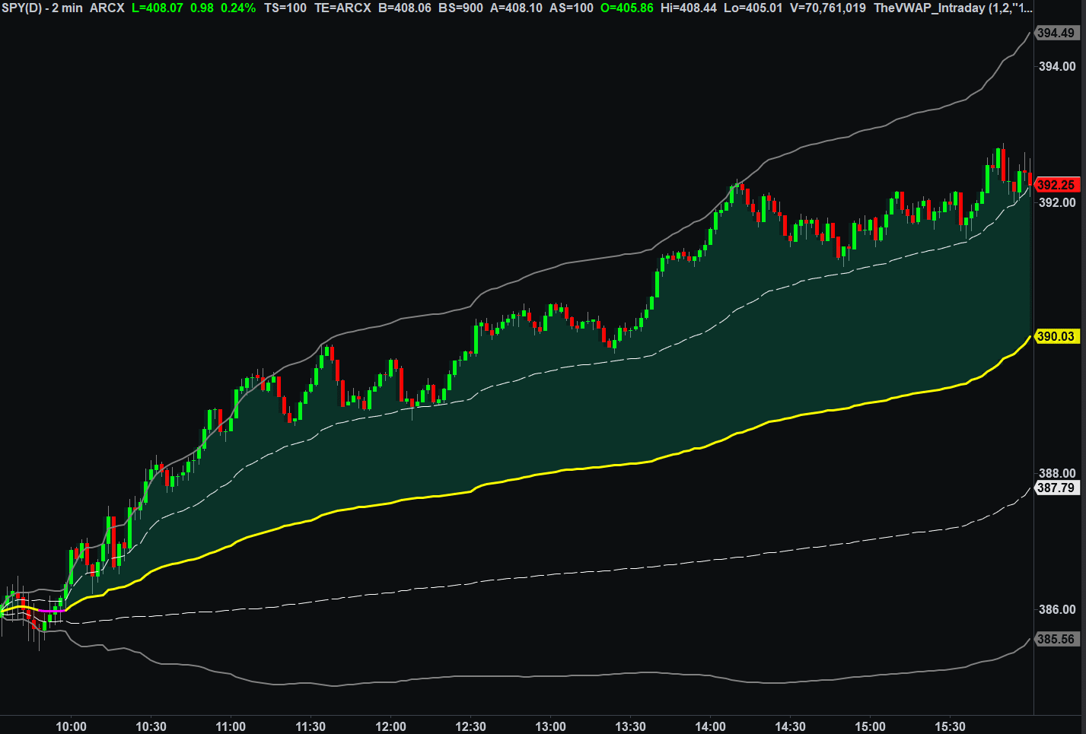Click the bid size BS=900
The height and width of the screenshot is (734, 1086).
(x=460, y=8)
